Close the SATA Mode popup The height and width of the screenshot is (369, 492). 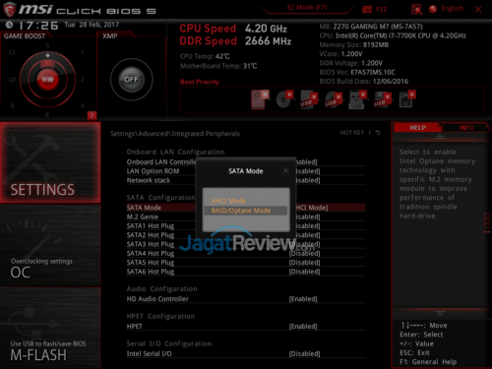click(285, 170)
